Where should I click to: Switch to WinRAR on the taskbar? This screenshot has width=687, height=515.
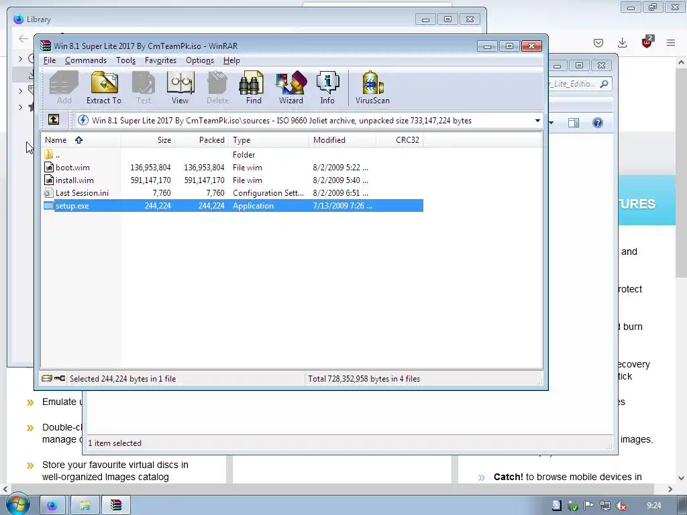115,506
